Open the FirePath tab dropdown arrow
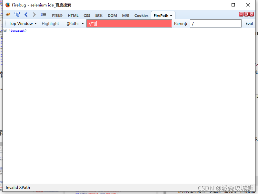 tap(171, 16)
